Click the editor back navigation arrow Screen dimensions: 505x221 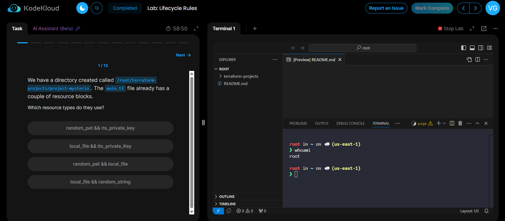(293, 48)
